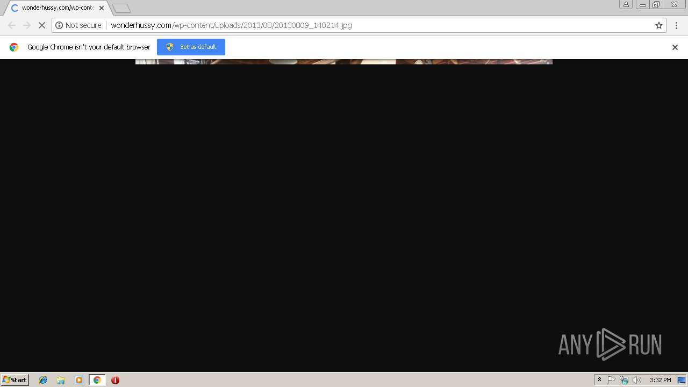
Task: Stop loading the page
Action: [x=41, y=25]
